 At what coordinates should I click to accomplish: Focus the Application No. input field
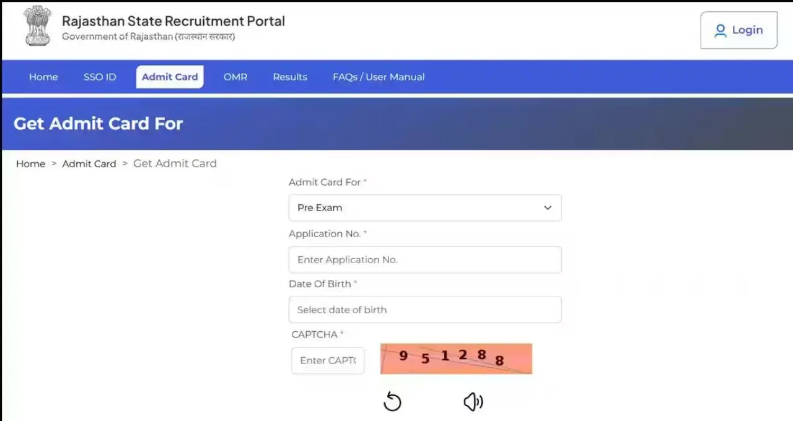pyautogui.click(x=425, y=259)
